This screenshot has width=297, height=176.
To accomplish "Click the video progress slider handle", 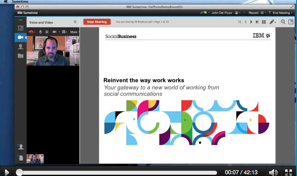I will click(x=19, y=173).
